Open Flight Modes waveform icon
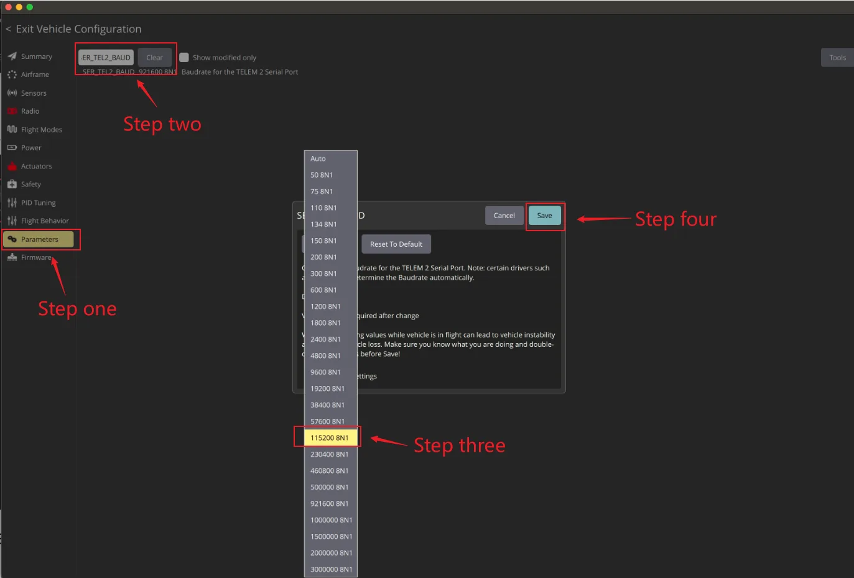 (12, 129)
